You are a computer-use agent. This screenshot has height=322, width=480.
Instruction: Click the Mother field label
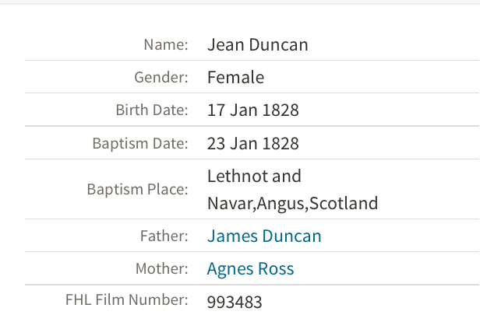click(x=163, y=269)
